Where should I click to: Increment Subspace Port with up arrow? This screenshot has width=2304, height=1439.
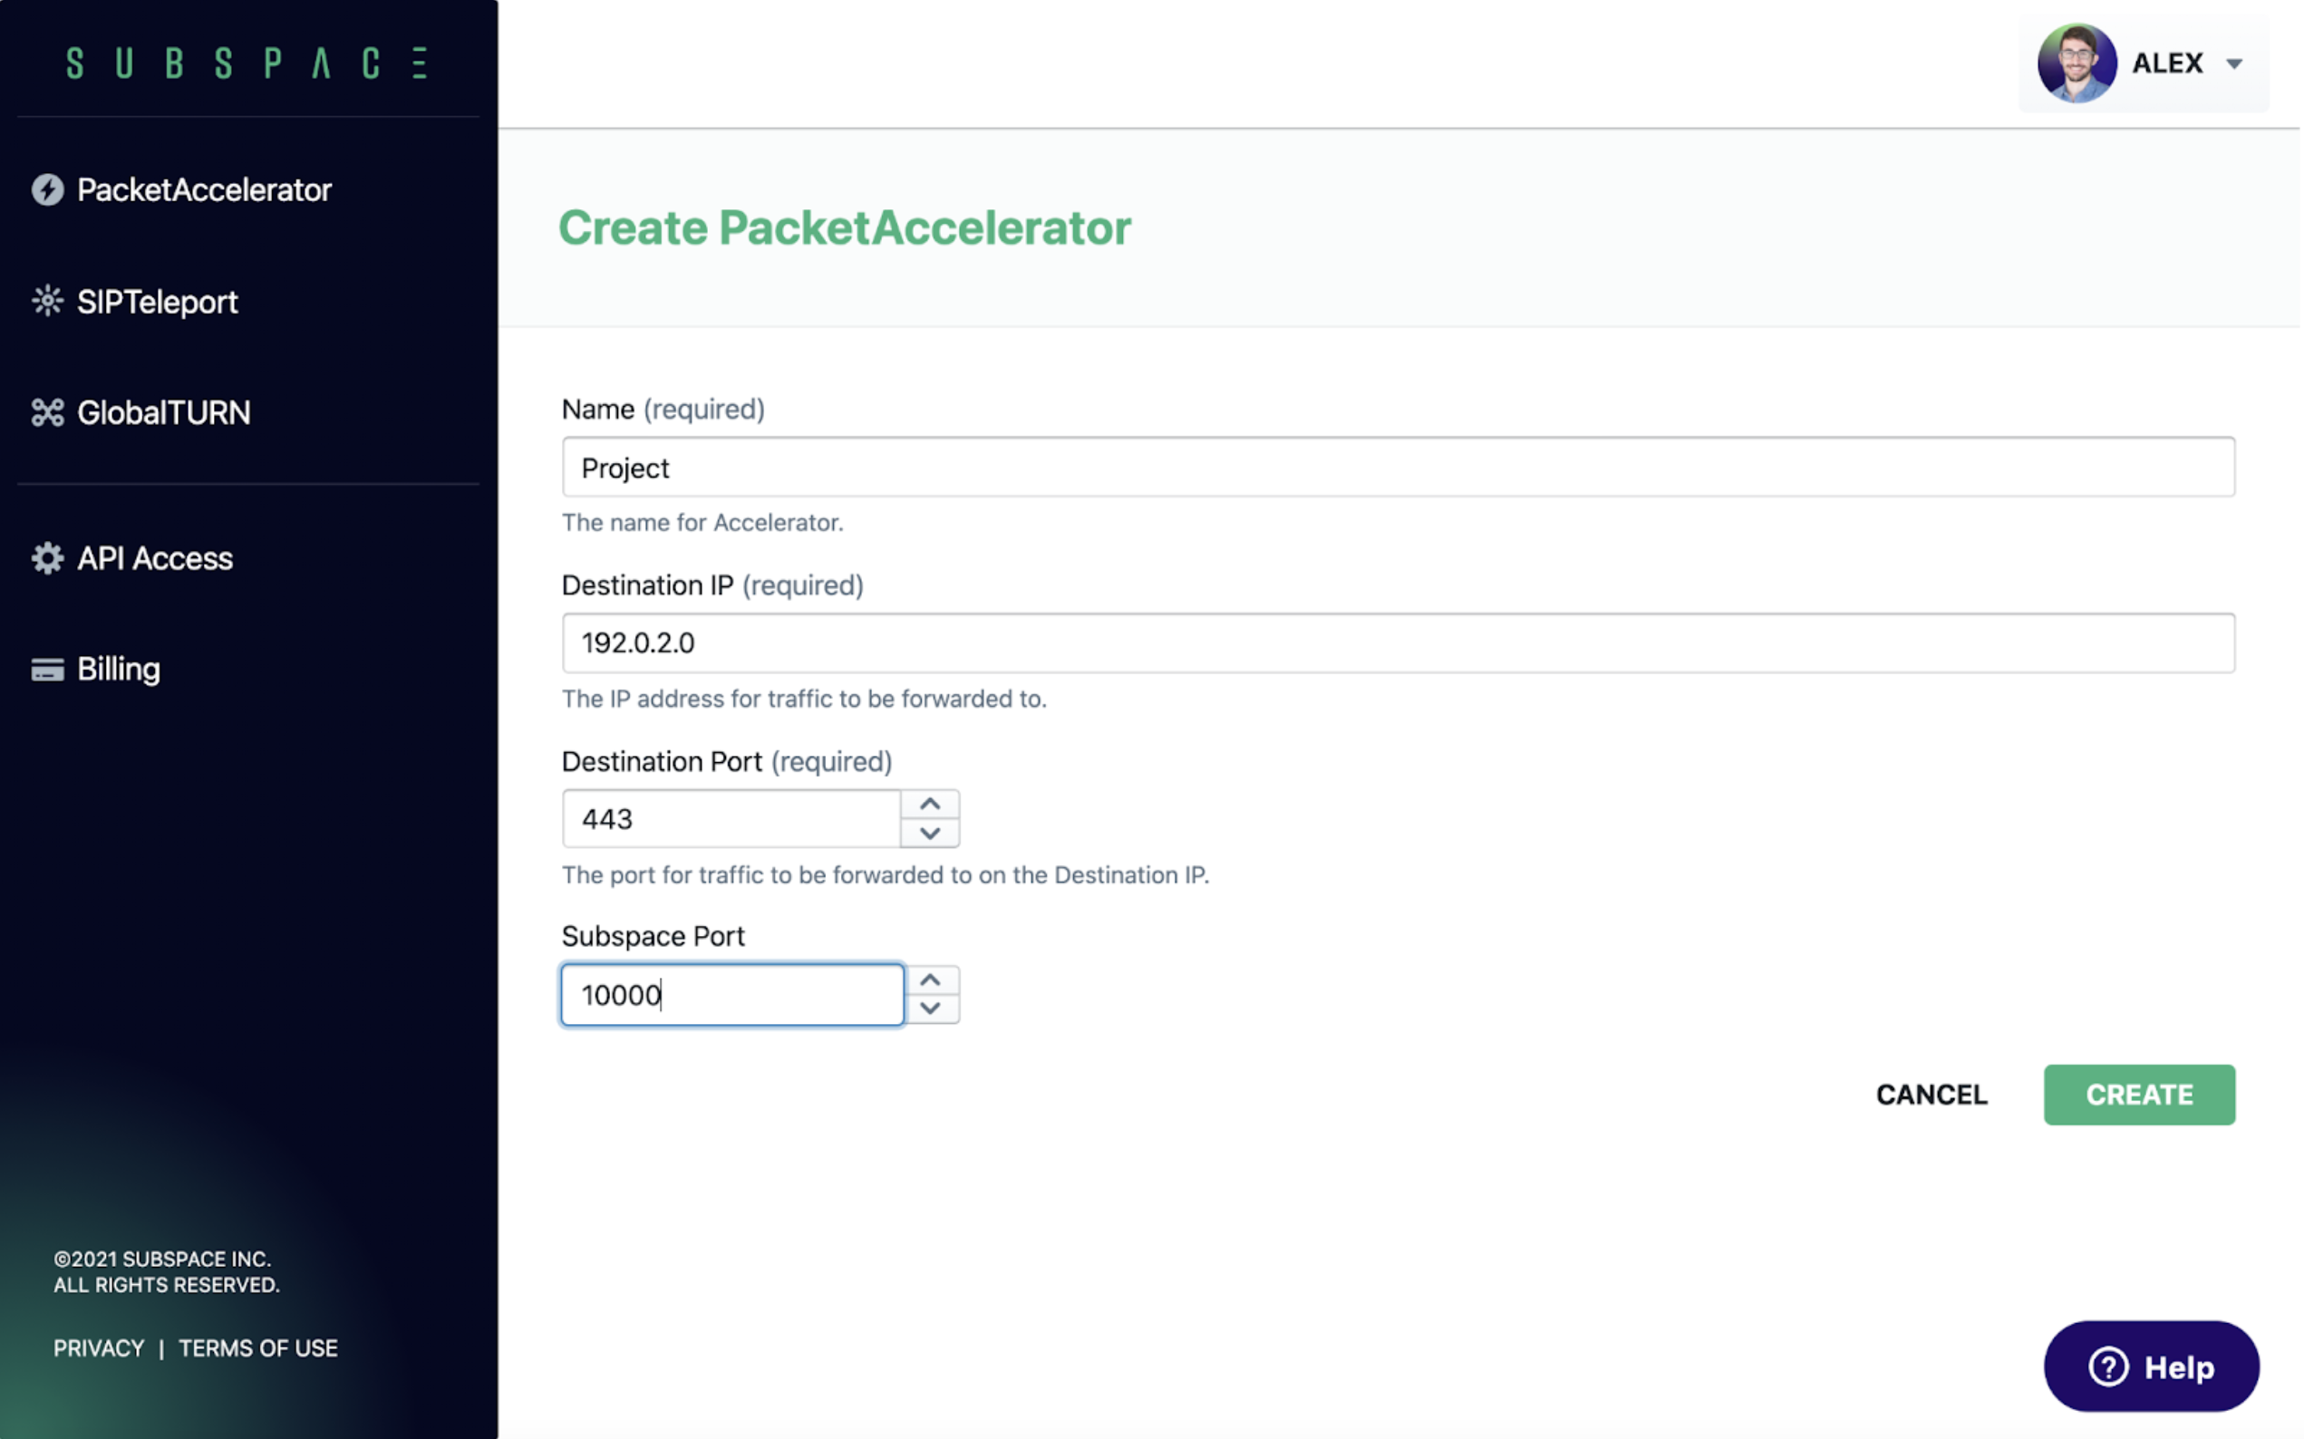tap(931, 981)
